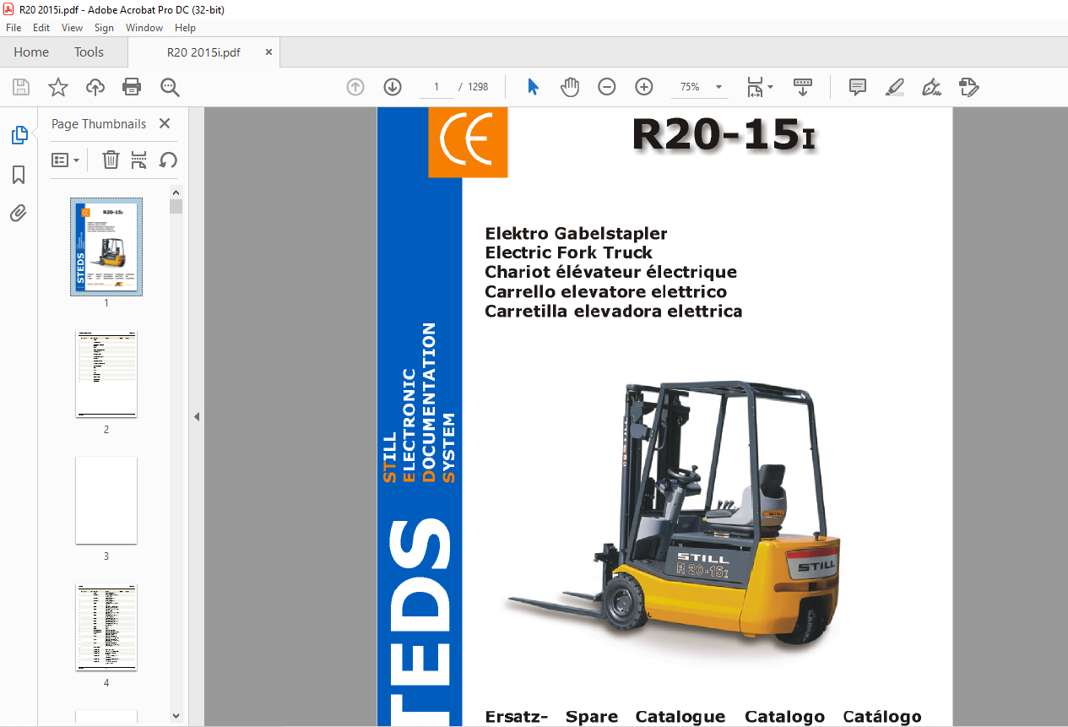This screenshot has height=727, width=1068.
Task: Open the Bookmarks panel in sidebar
Action: tap(19, 175)
